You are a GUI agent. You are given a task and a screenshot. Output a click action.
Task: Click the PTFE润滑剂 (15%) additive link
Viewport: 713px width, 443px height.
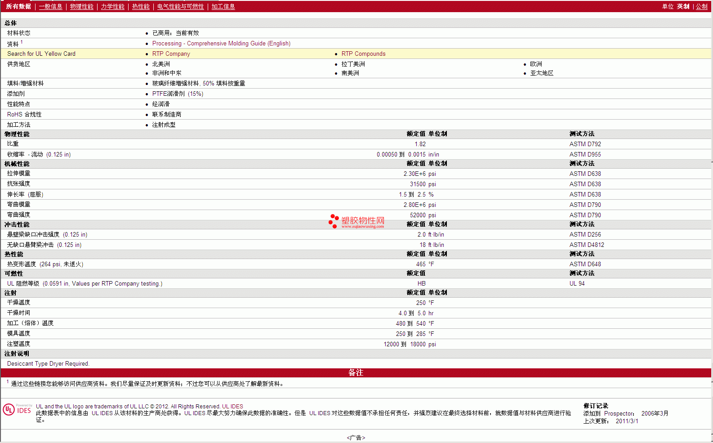click(178, 94)
